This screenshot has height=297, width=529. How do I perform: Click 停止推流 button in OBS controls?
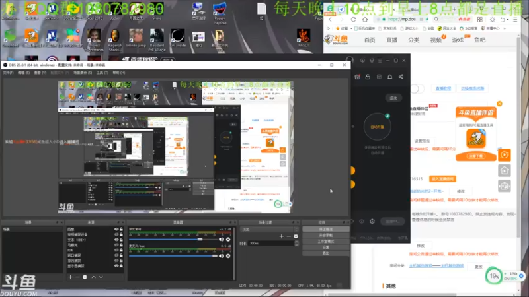coord(325,229)
